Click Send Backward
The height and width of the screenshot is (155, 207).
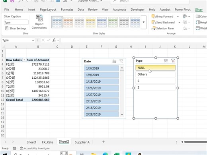(x=163, y=22)
